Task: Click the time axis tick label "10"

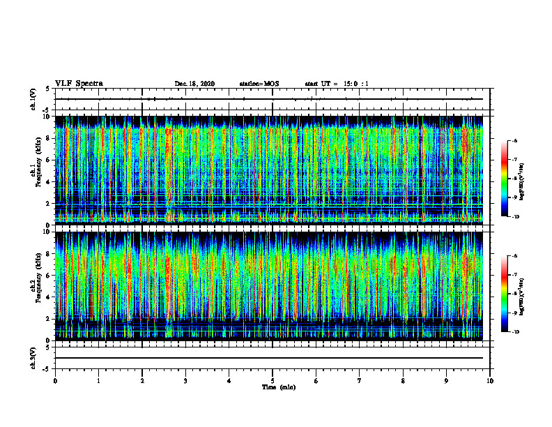Action: (x=490, y=381)
